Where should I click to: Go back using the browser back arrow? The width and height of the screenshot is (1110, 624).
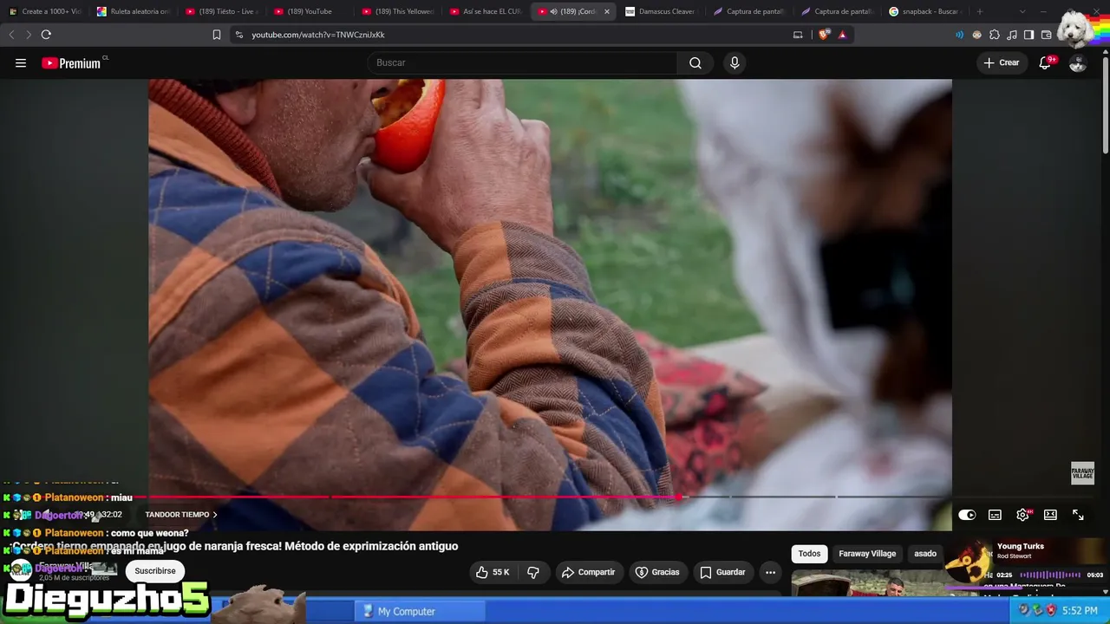[x=11, y=35]
